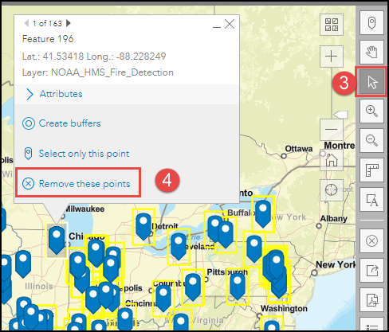Click Select only this point

[x=77, y=154]
